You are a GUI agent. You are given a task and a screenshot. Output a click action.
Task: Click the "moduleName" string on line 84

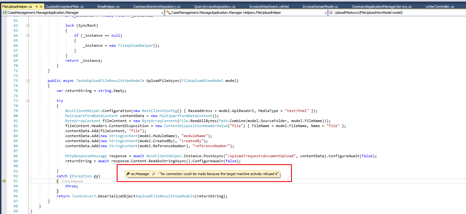195,136
